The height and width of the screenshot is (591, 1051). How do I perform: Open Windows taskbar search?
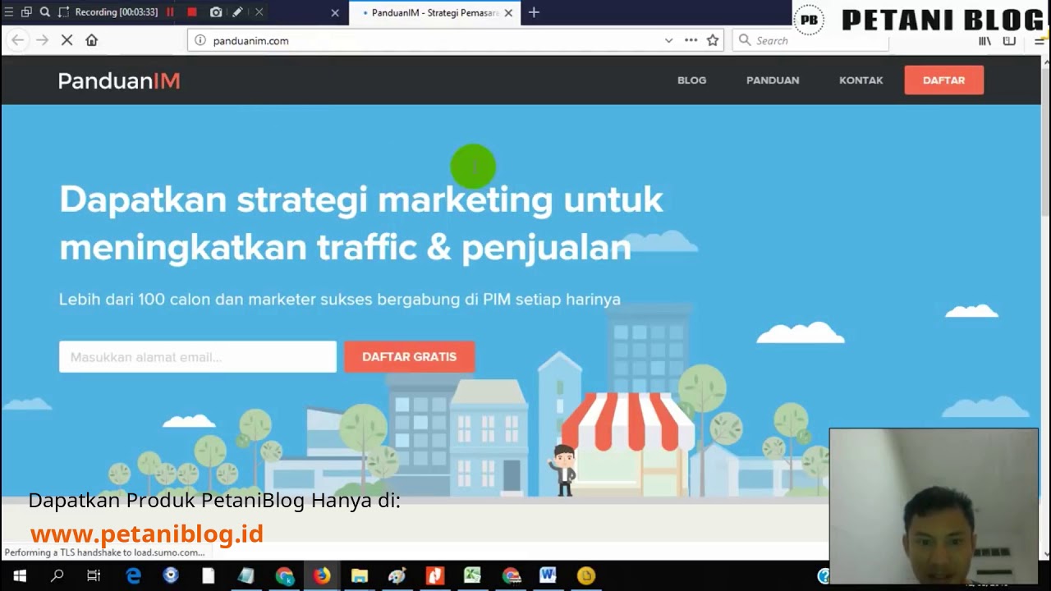57,576
